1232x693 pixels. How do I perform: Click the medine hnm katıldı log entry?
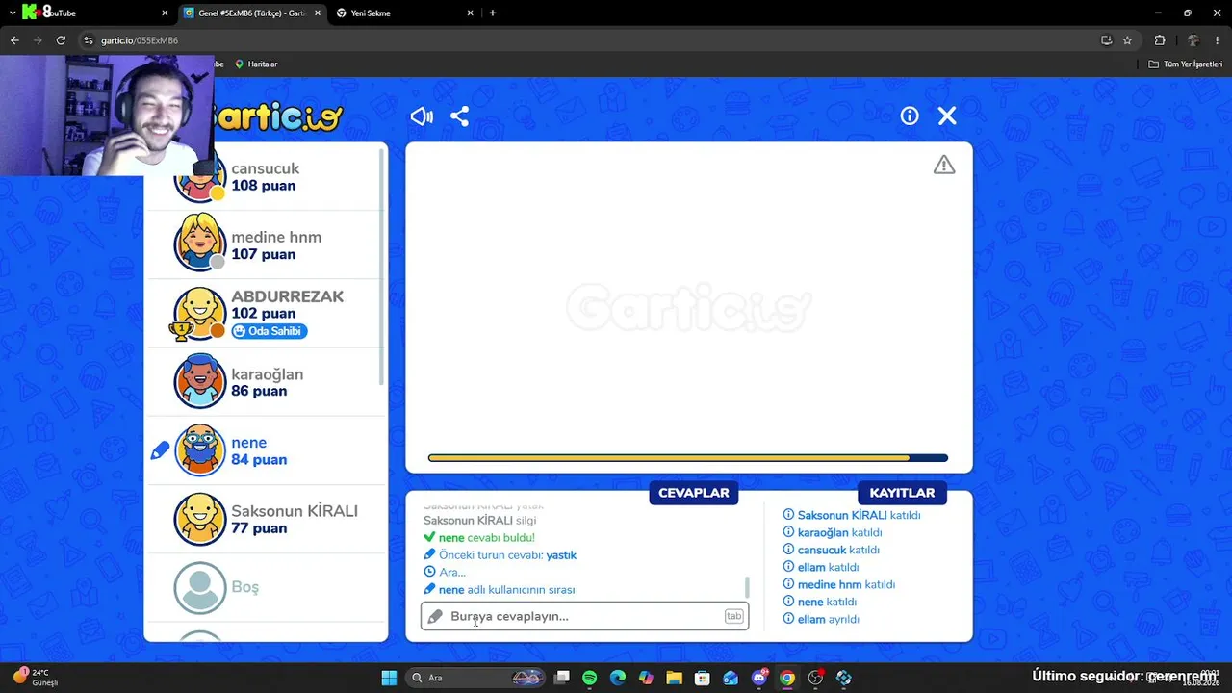click(839, 584)
